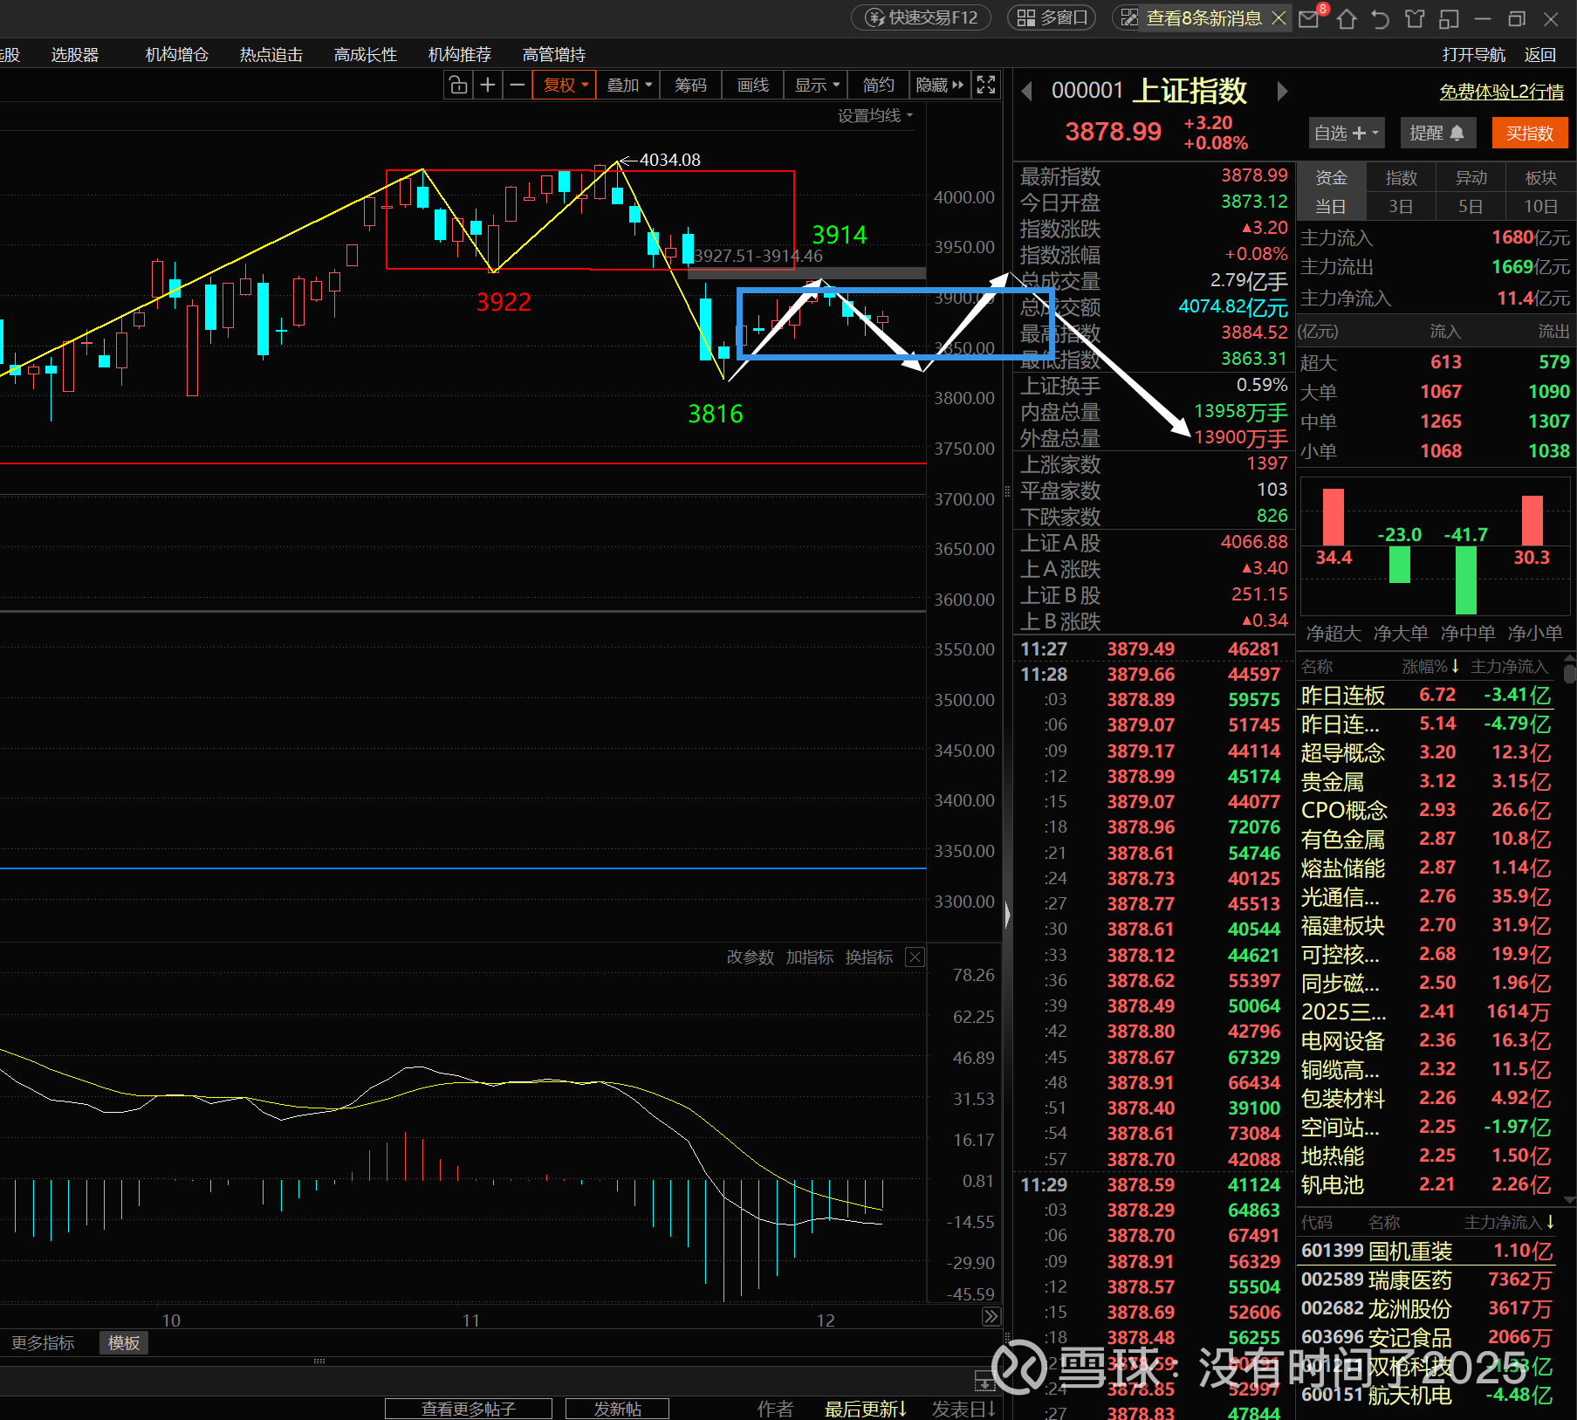Click 提醒 alert bell button

(x=1437, y=133)
